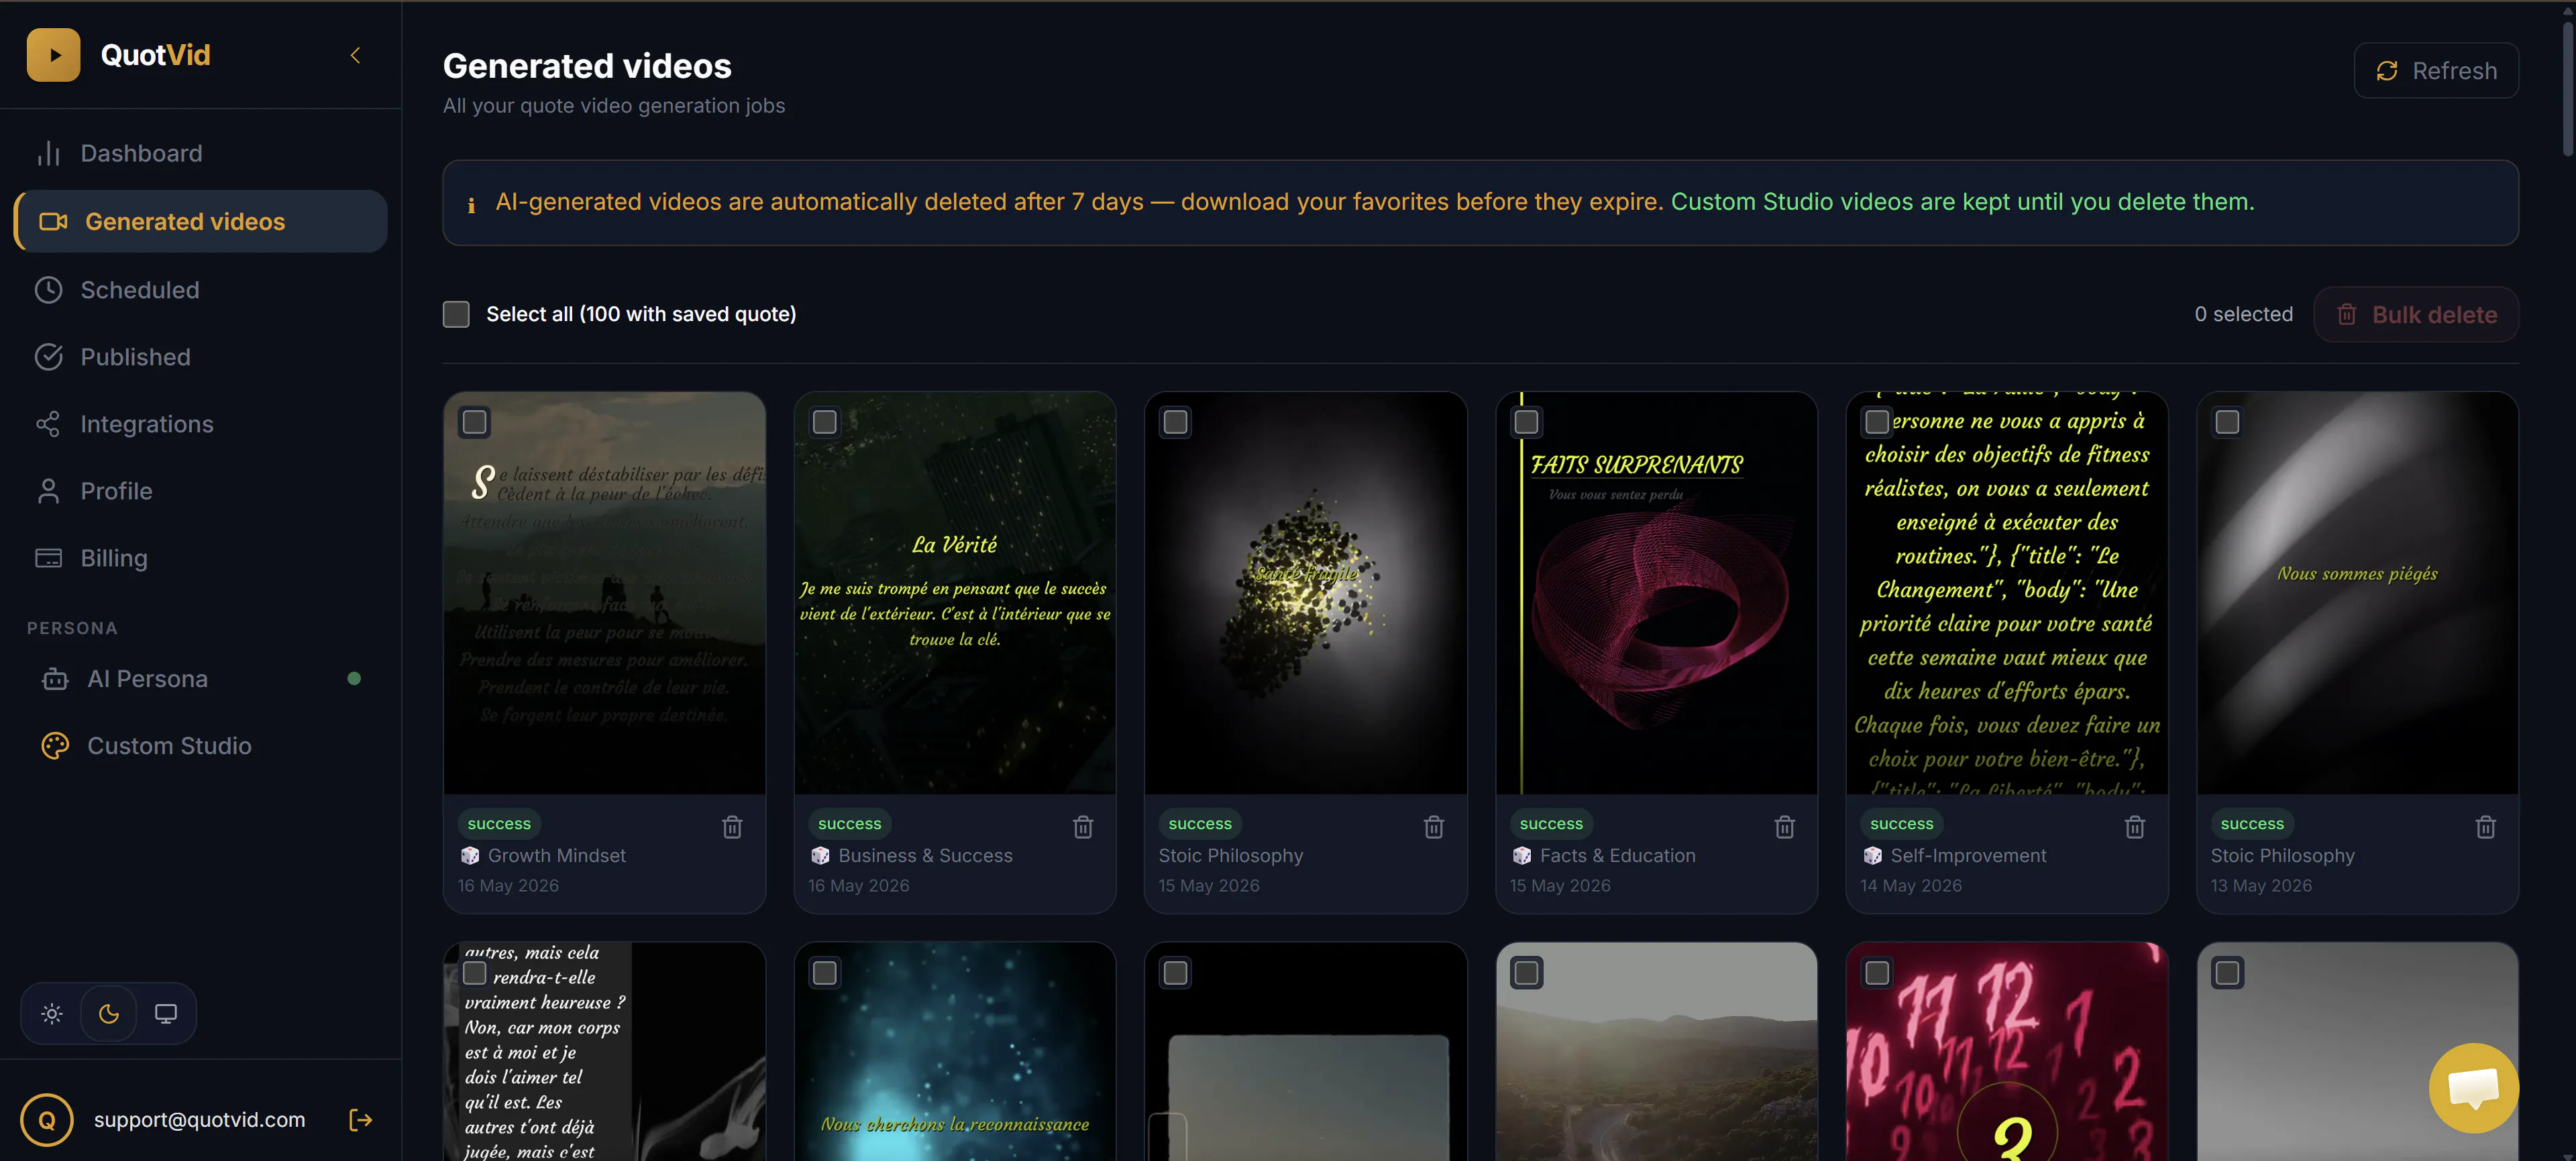Select the Self-Improvement video checkbox
The image size is (2576, 1161).
click(x=1877, y=422)
